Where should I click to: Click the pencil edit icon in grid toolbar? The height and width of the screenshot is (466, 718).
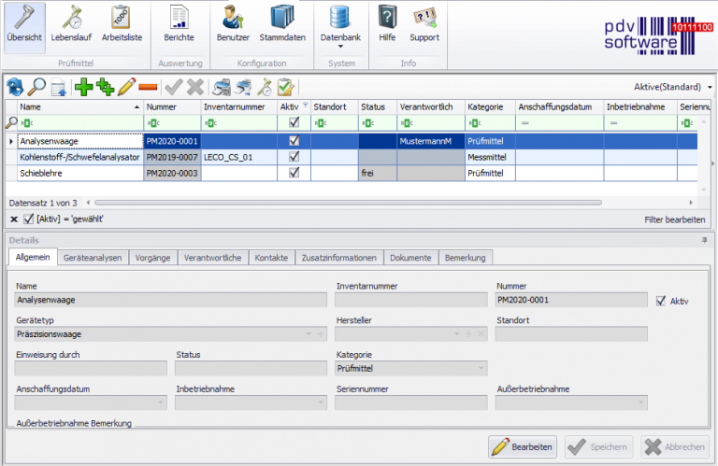point(127,87)
